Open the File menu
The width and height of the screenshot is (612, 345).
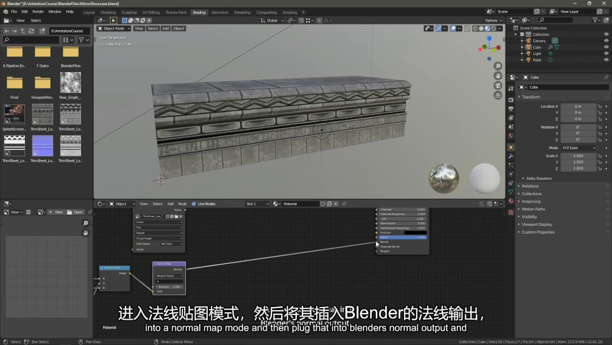click(x=14, y=12)
